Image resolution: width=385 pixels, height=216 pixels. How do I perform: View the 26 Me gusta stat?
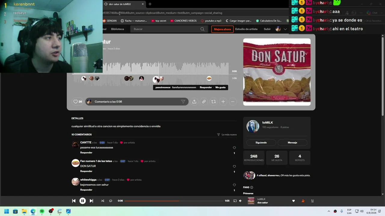[277, 158]
